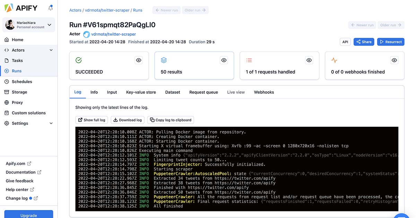
Task: Open vdrmota/twitter-scraper actor link
Action: click(113, 34)
